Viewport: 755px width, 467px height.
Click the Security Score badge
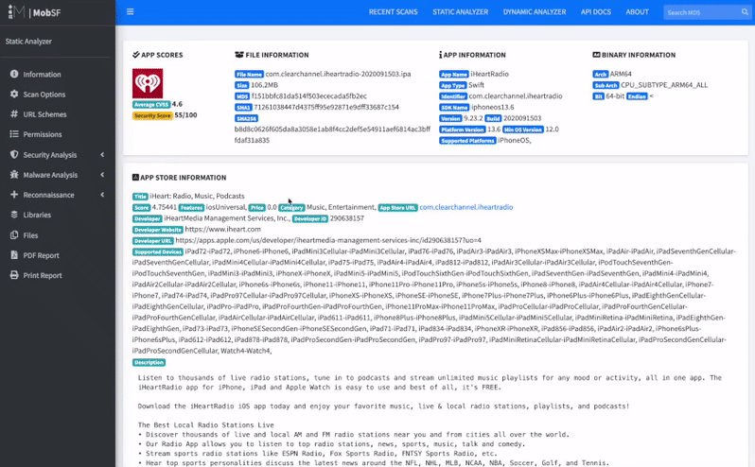click(x=152, y=115)
